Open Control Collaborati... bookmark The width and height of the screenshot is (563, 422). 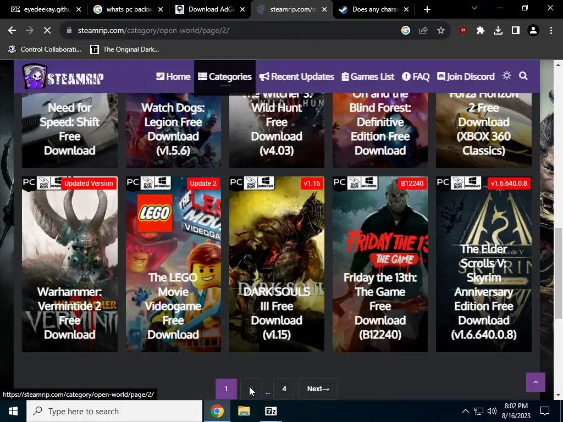45,49
